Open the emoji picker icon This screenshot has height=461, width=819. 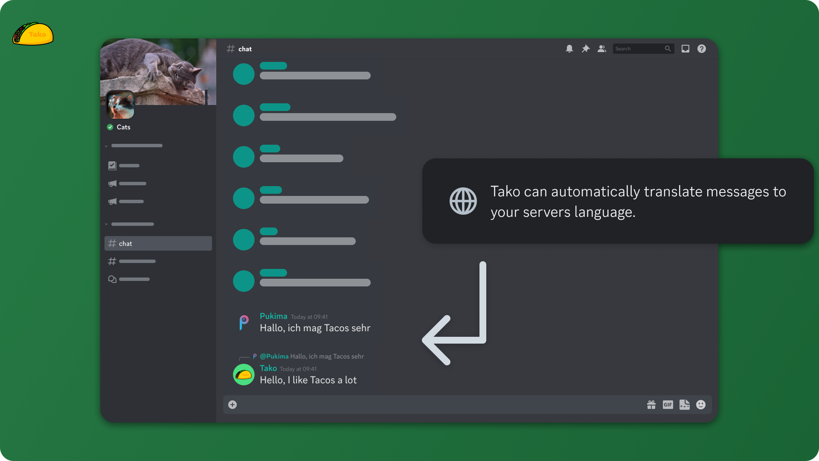701,404
